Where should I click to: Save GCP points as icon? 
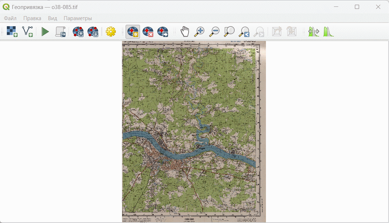click(x=93, y=32)
